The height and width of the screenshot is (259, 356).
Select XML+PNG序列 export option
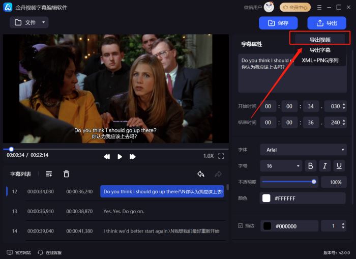tap(320, 60)
